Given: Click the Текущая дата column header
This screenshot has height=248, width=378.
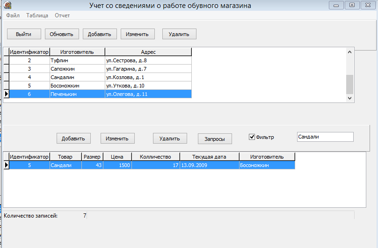Looking at the screenshot, I should tap(210, 157).
